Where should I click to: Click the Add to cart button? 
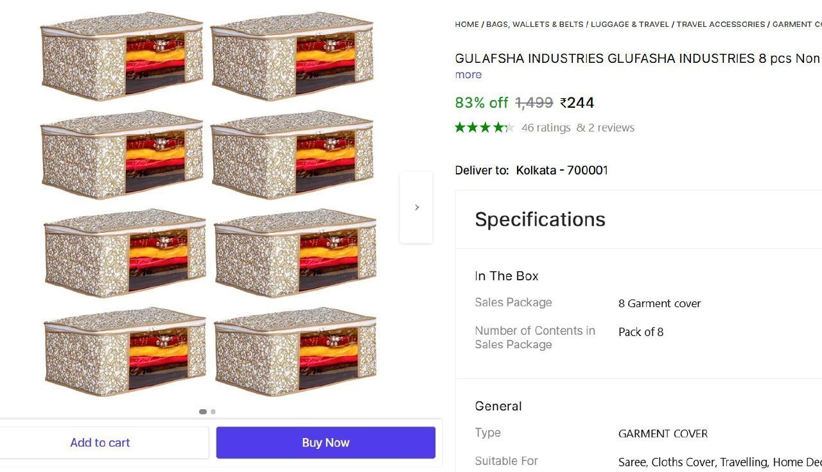tap(100, 442)
